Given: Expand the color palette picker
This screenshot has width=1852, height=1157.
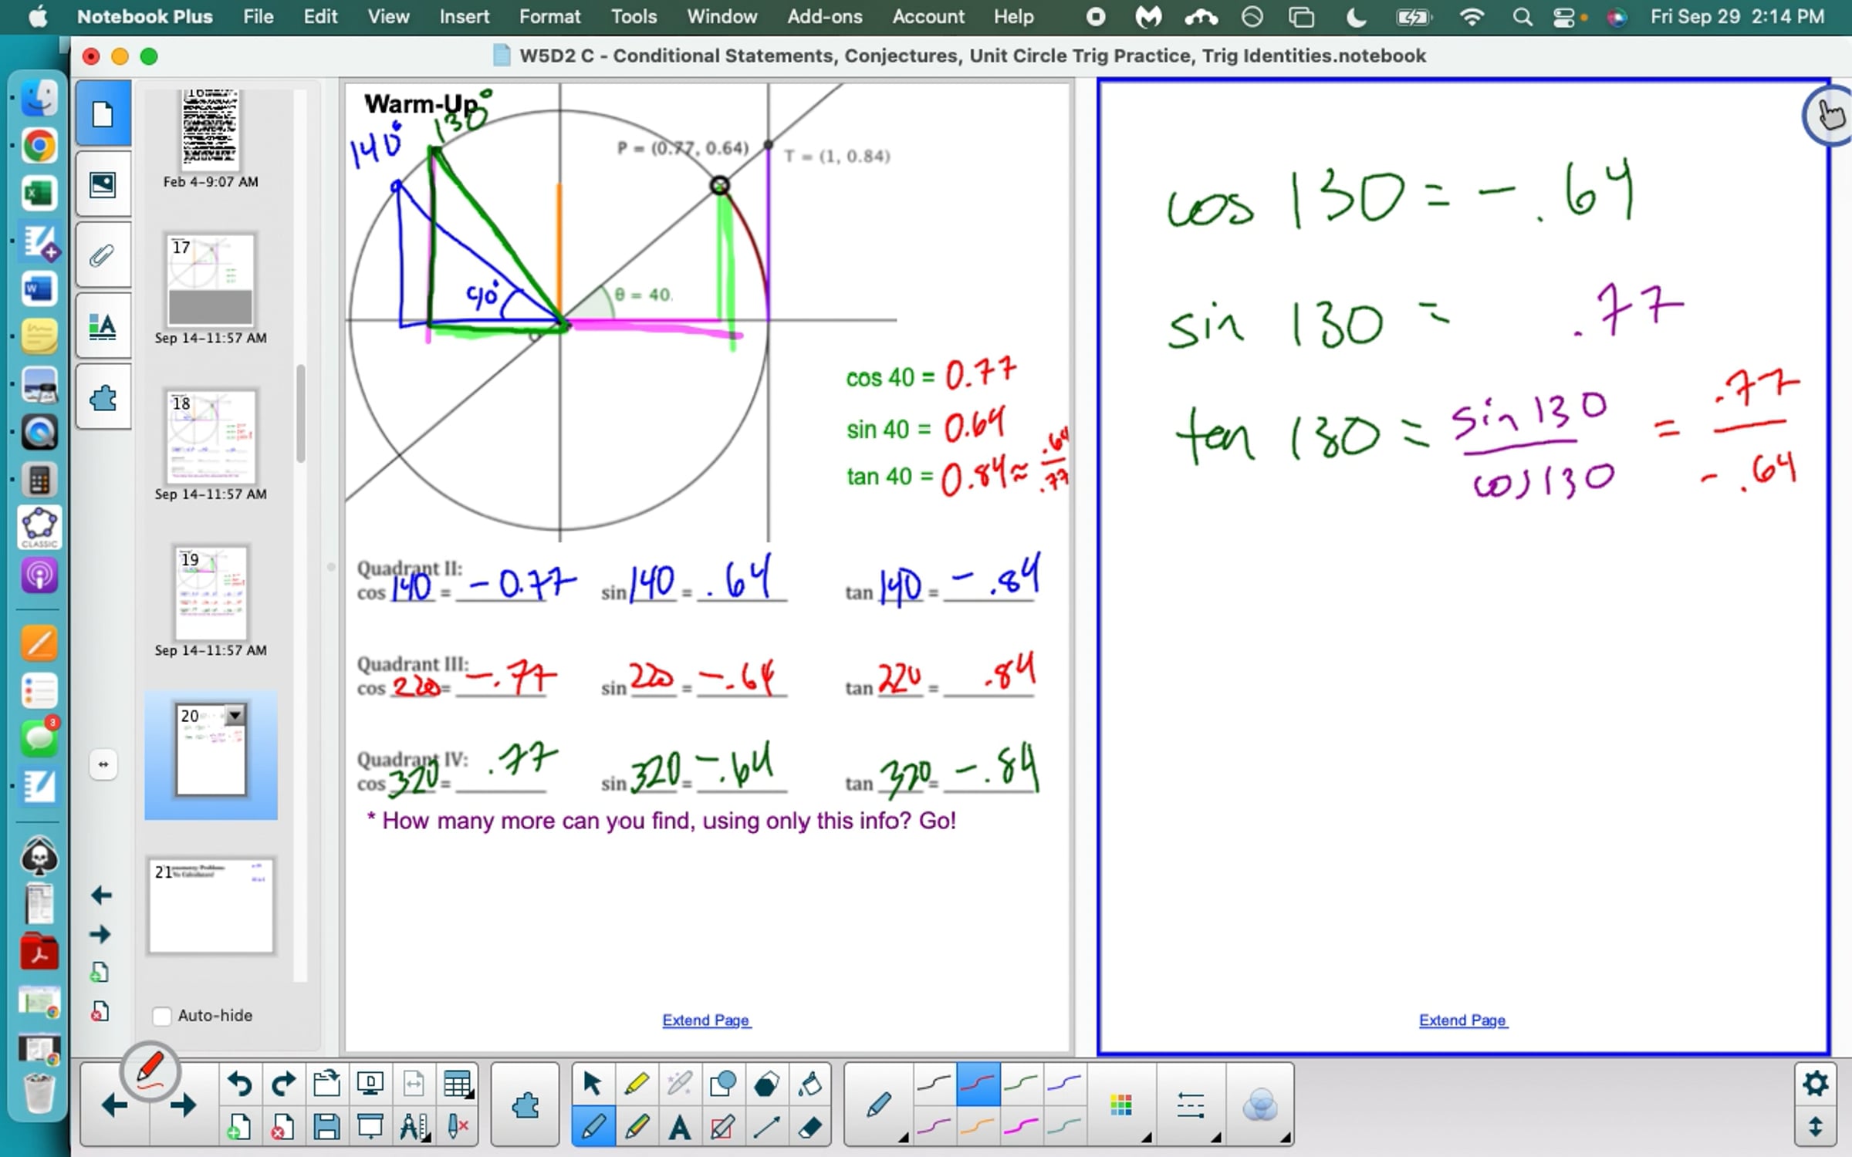Looking at the screenshot, I should coord(1121,1106).
